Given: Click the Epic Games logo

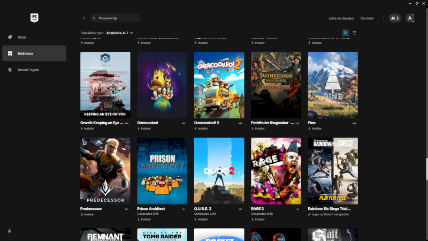Looking at the screenshot, I should click(34, 18).
